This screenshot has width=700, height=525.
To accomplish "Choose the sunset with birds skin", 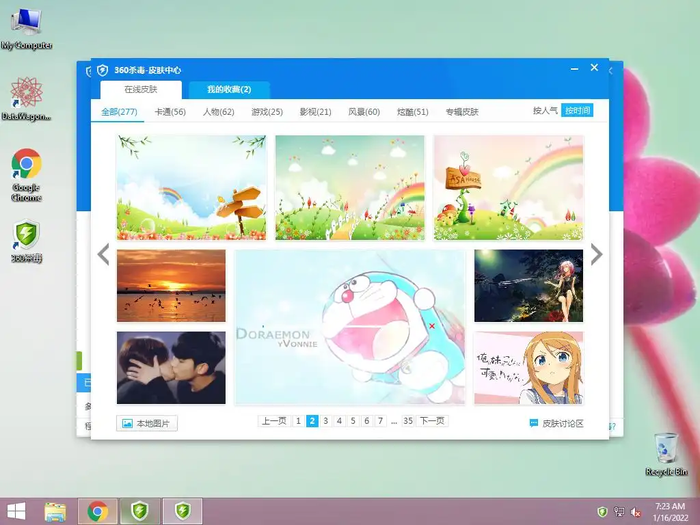I will [171, 286].
